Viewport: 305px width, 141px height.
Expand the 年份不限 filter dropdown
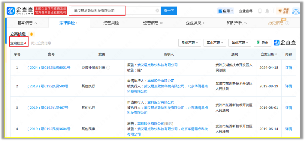tap(240, 43)
